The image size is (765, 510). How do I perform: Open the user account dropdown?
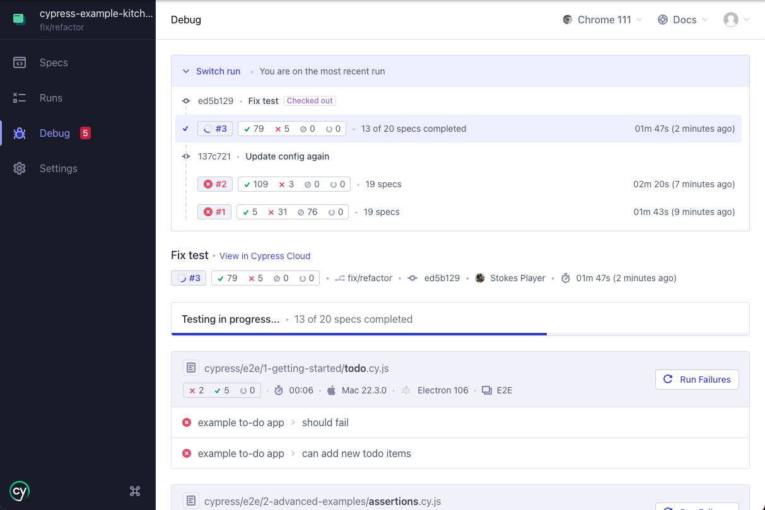point(736,20)
